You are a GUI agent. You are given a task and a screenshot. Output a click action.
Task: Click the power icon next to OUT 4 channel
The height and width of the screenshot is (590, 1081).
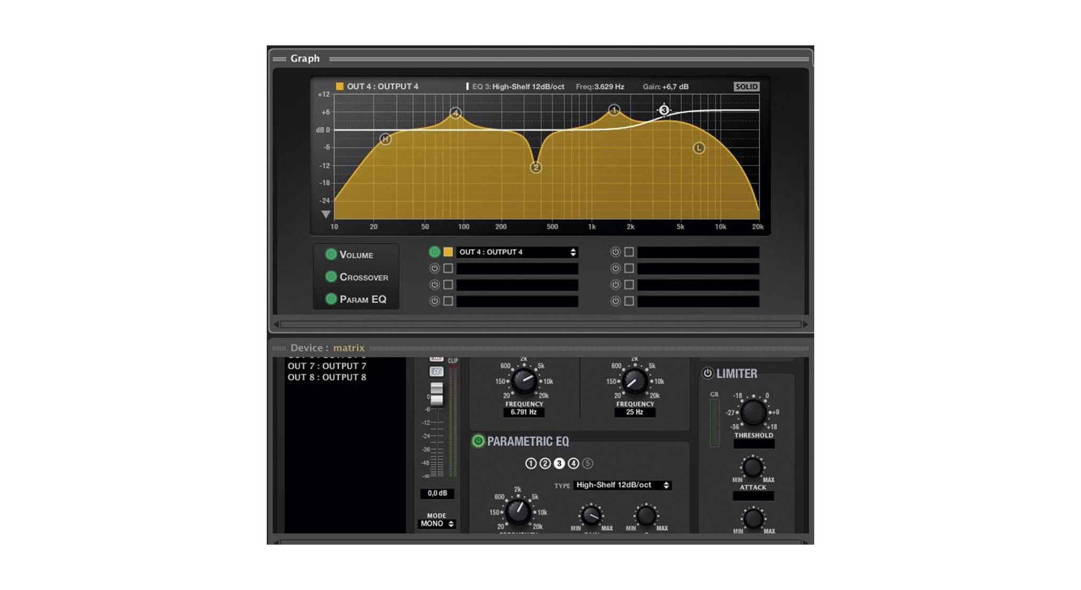434,252
